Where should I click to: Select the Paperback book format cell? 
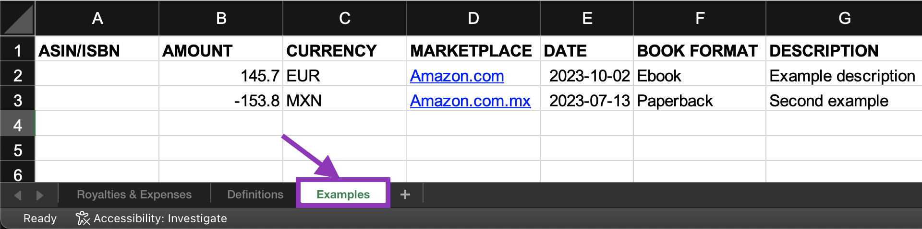point(700,100)
